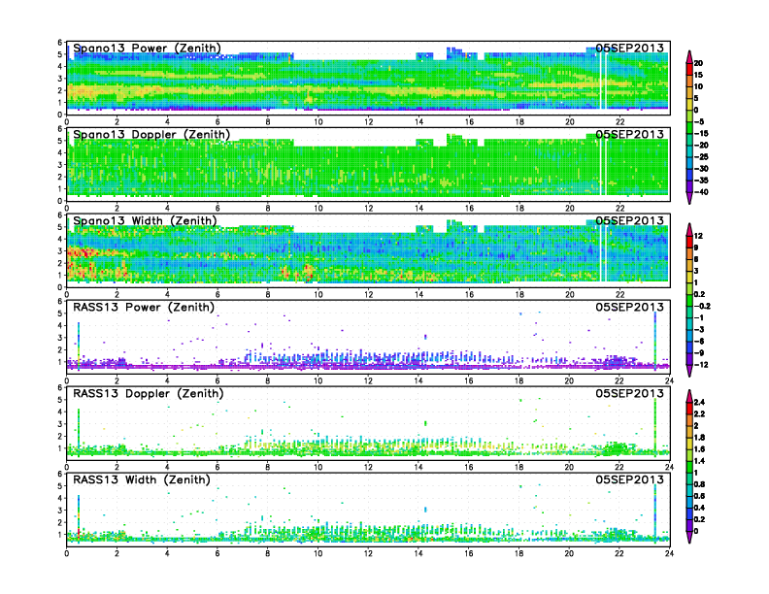Click the "Spano13 Doppler (Zenith)" panel title
Screen dimensions: 769x594
151,134
